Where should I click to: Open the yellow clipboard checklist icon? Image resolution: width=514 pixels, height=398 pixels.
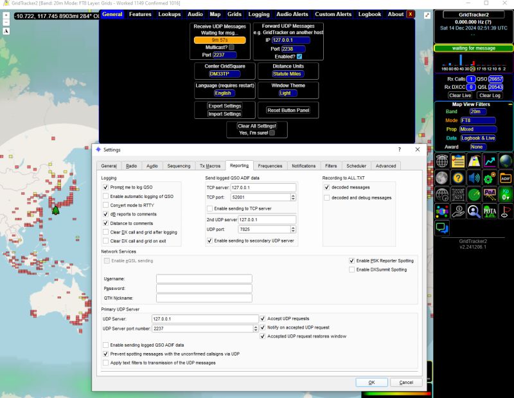coord(458,161)
